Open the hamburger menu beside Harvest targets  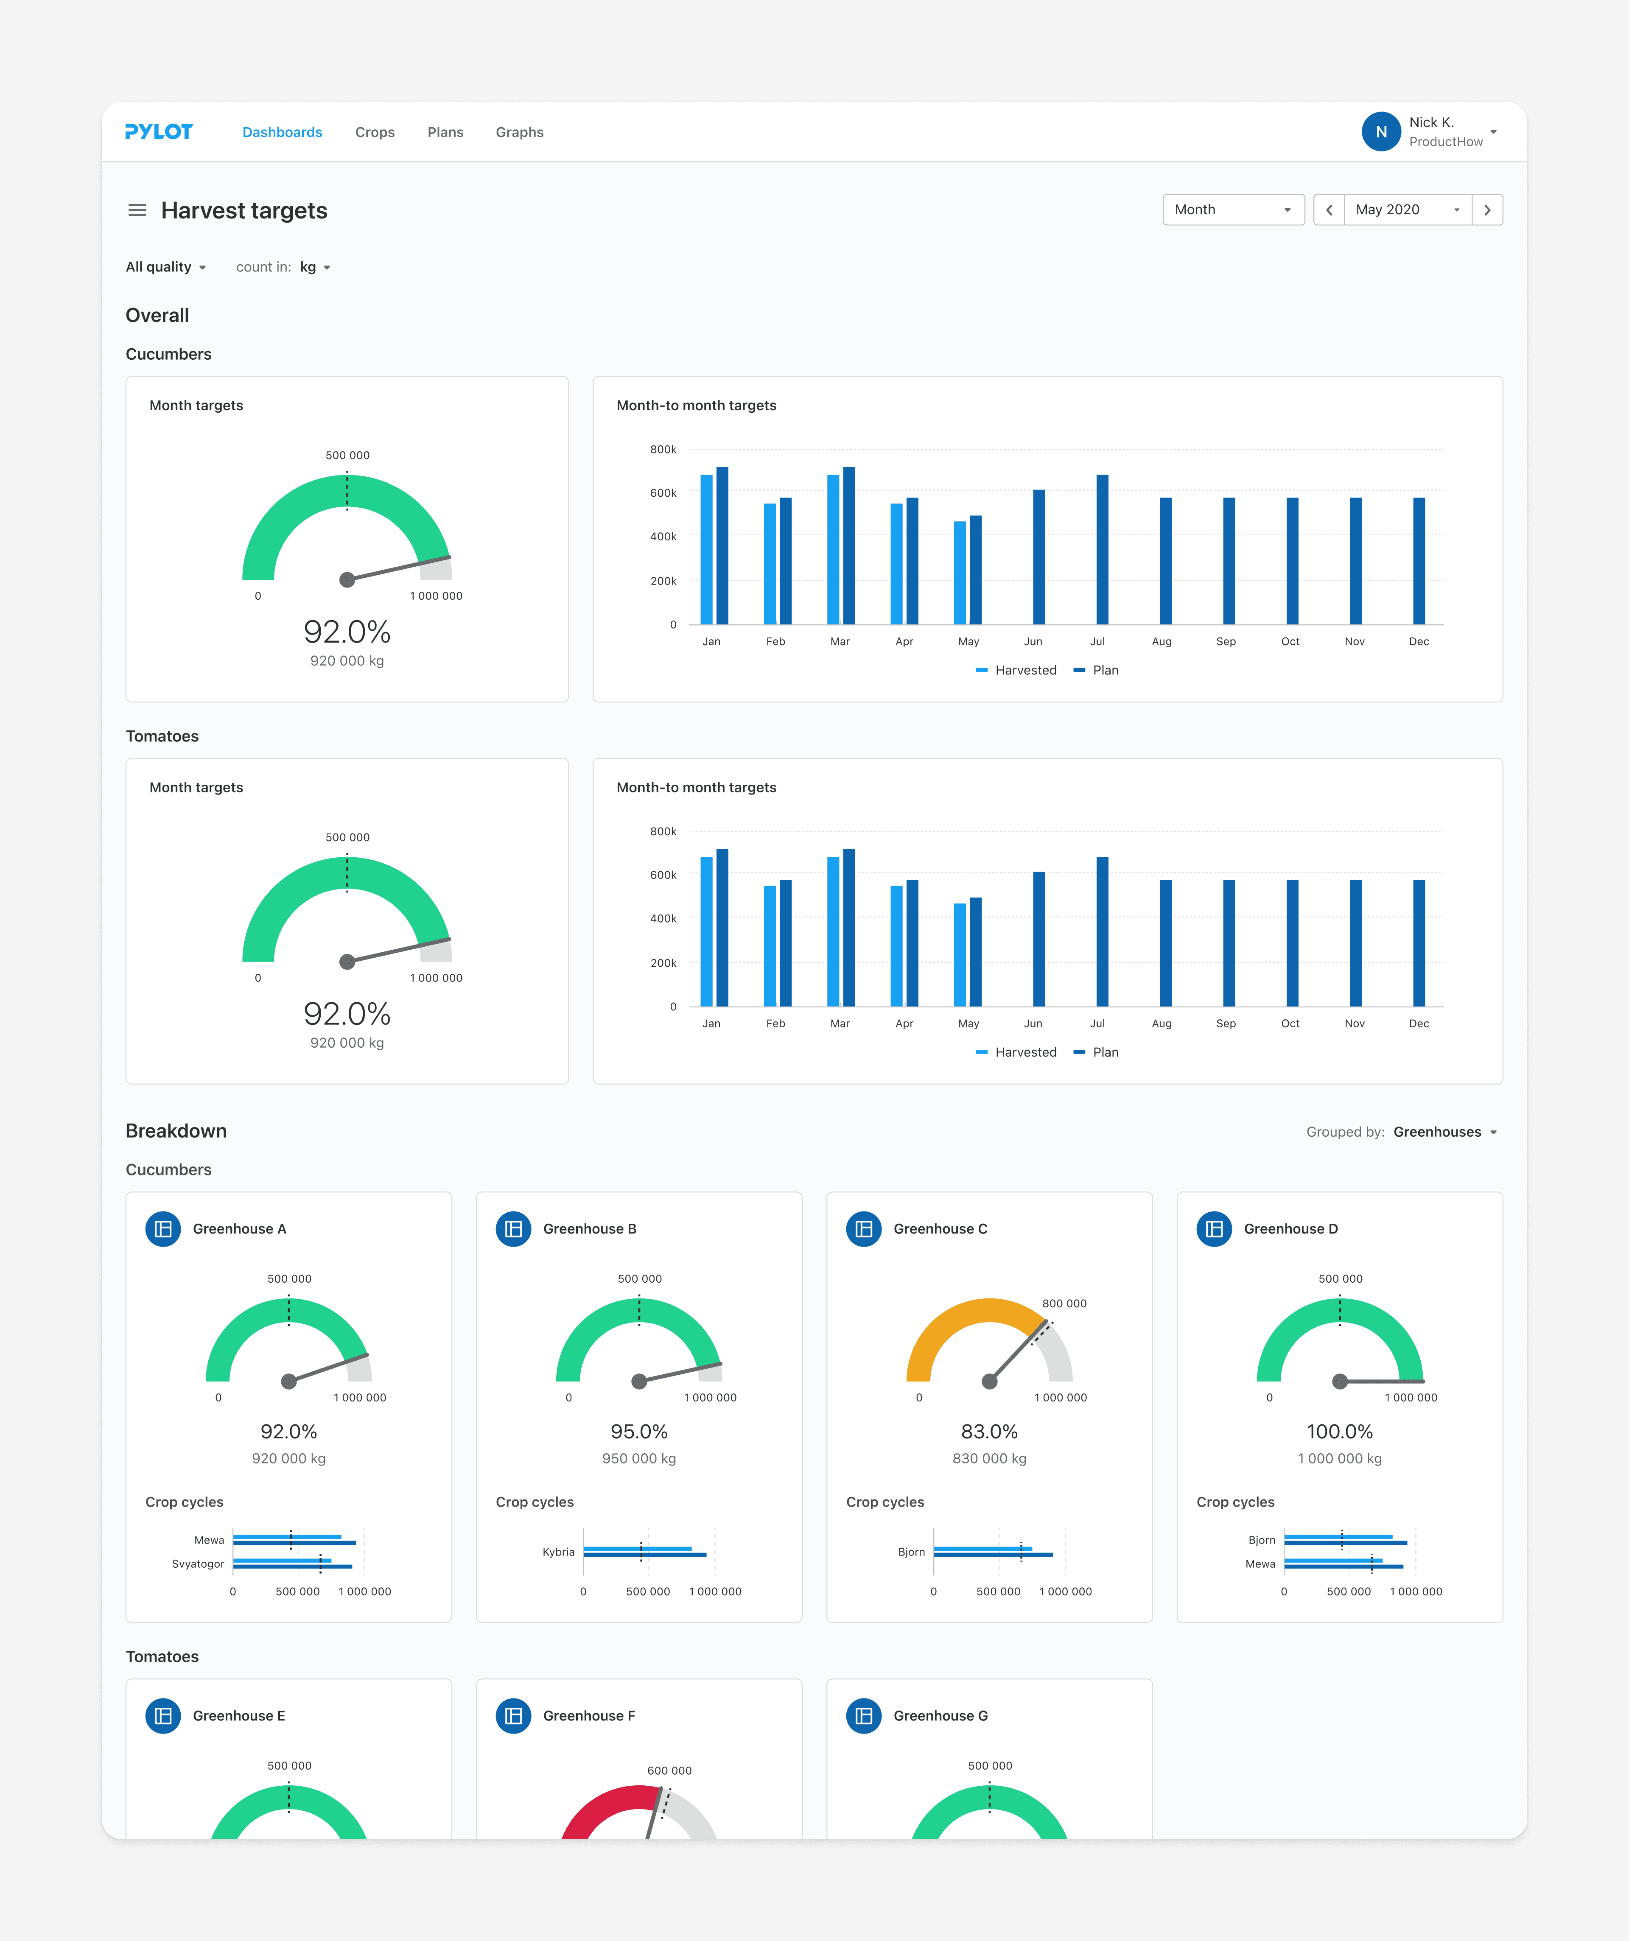tap(137, 211)
